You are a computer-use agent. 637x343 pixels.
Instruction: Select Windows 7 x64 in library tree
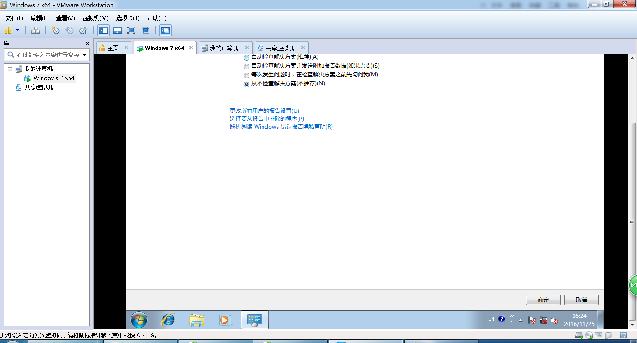(54, 78)
